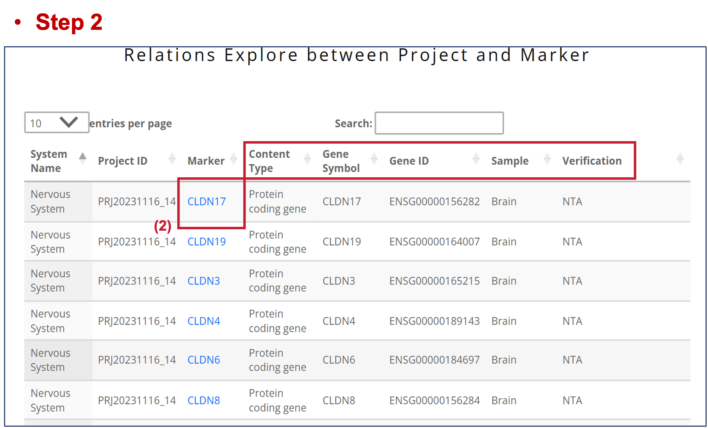The width and height of the screenshot is (708, 428).
Task: Open the CLDN6 marker link
Action: click(x=204, y=360)
